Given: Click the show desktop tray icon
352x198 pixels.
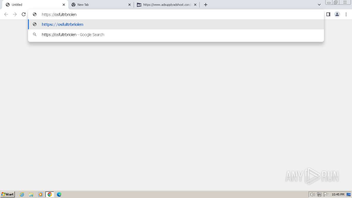Looking at the screenshot, I should pos(349,194).
